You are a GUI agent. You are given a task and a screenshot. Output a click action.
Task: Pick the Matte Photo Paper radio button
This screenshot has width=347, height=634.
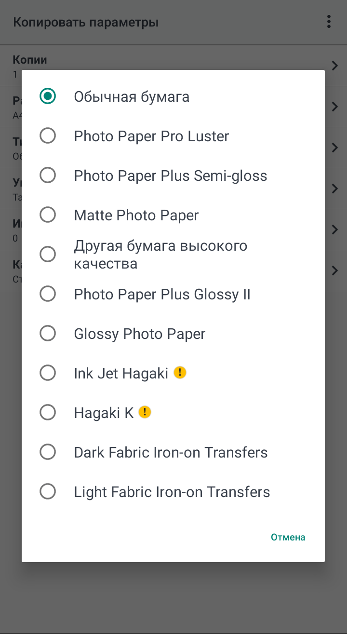click(48, 215)
